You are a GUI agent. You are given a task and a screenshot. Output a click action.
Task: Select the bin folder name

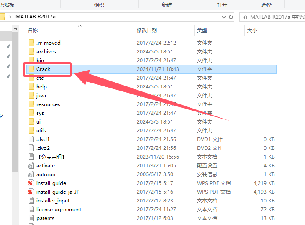[40, 60]
